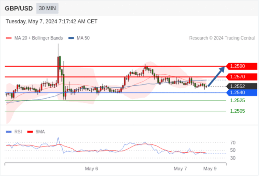Click the MA 50 blue legend swatch
The width and height of the screenshot is (259, 176).
coord(71,38)
